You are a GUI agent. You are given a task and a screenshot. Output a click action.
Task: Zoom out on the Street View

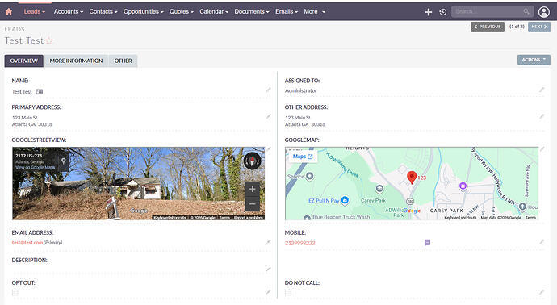coord(252,204)
